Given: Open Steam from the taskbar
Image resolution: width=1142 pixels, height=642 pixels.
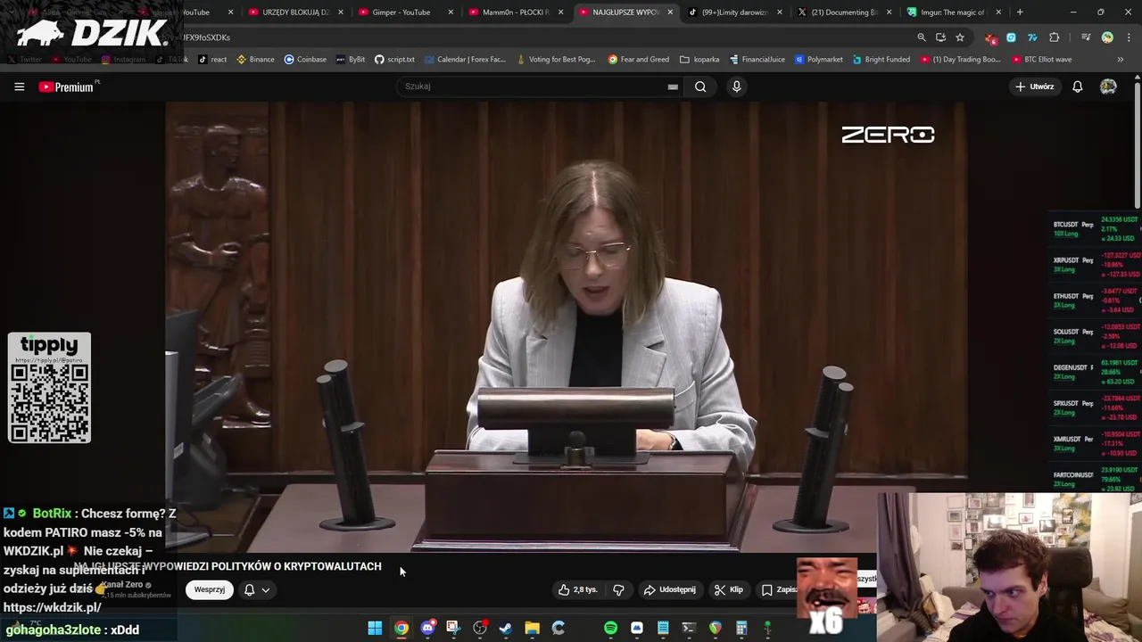Looking at the screenshot, I should click(x=506, y=629).
